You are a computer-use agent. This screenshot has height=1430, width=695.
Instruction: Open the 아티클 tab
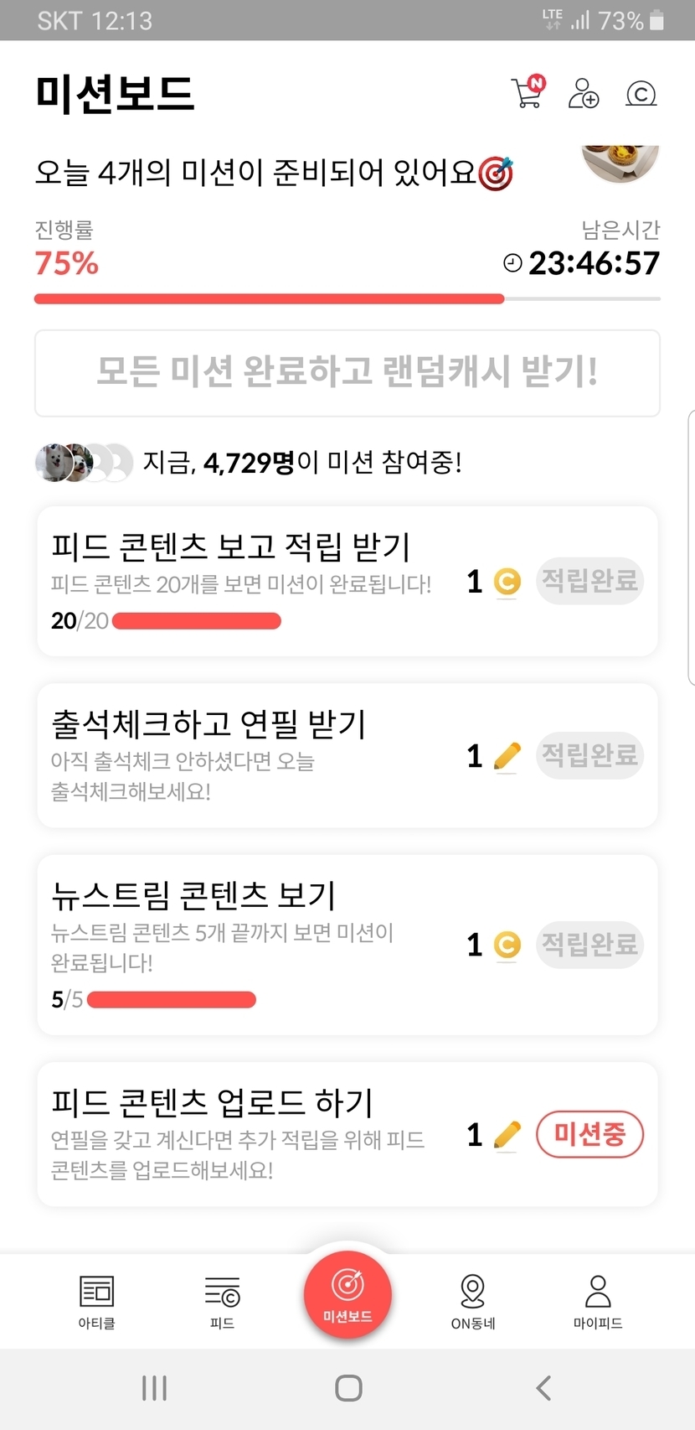97,1301
